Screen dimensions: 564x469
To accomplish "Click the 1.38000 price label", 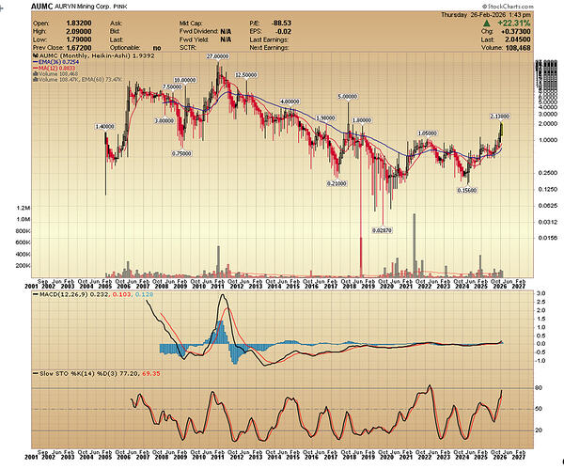I will pos(325,118).
